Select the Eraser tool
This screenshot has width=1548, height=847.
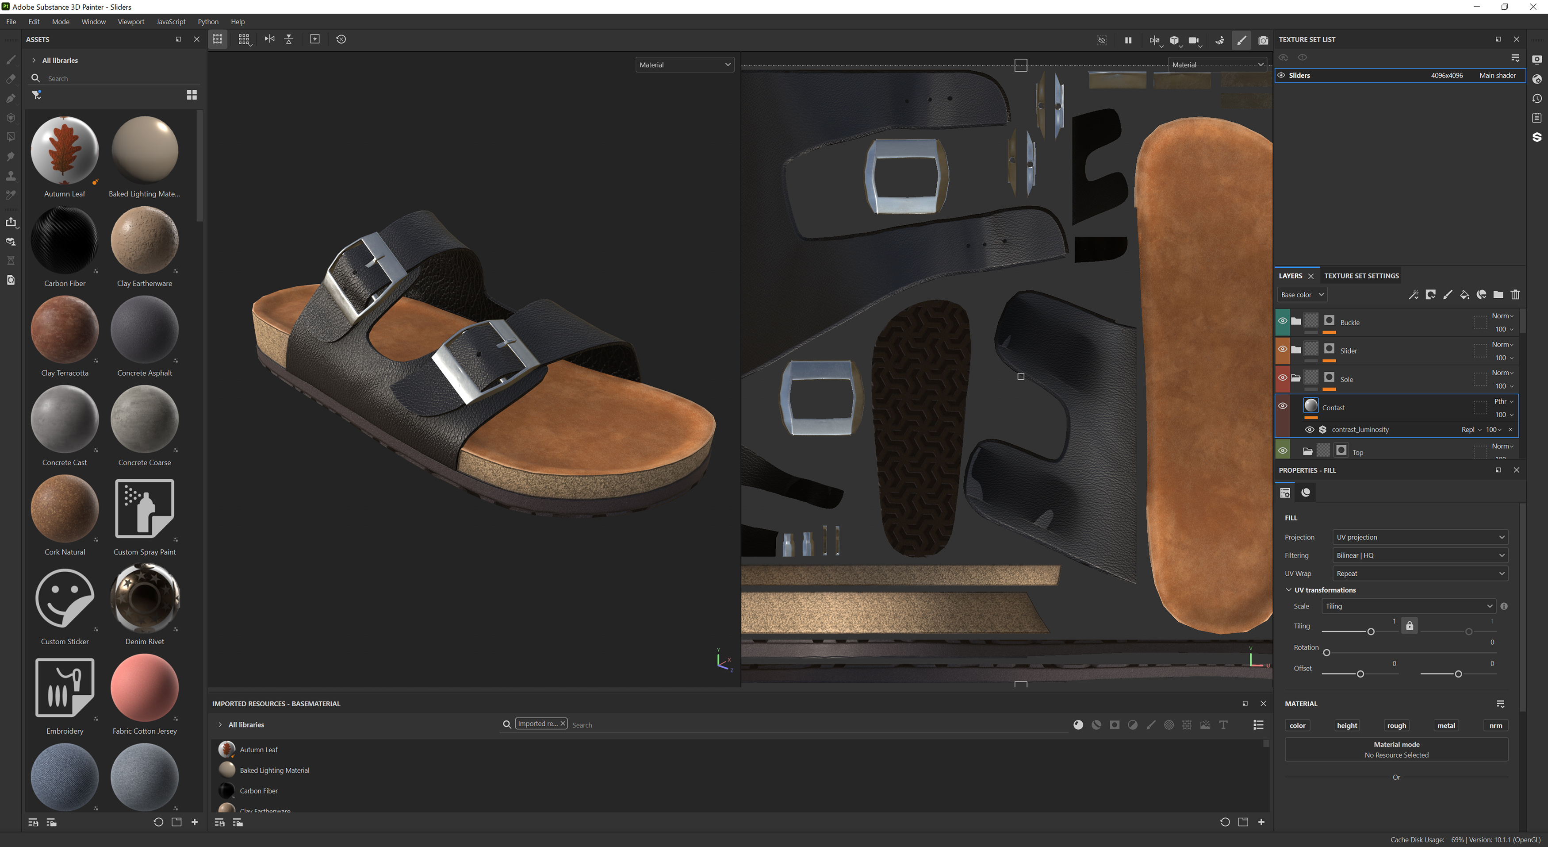coord(10,79)
